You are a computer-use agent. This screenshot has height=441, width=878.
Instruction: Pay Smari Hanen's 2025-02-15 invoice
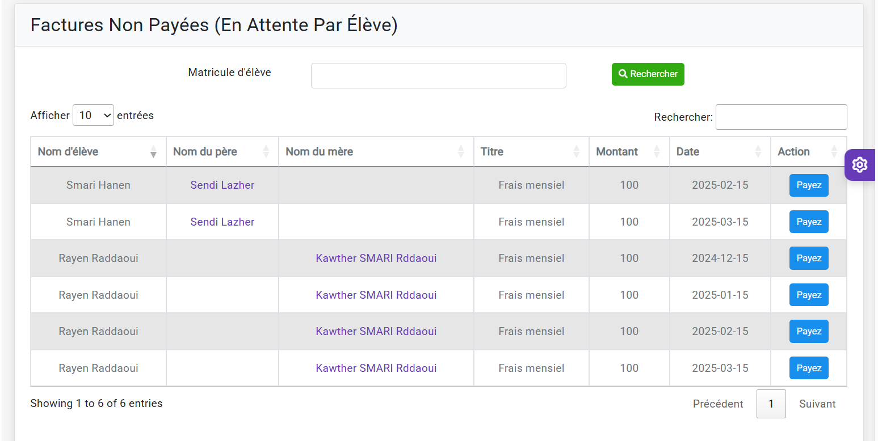coord(808,185)
